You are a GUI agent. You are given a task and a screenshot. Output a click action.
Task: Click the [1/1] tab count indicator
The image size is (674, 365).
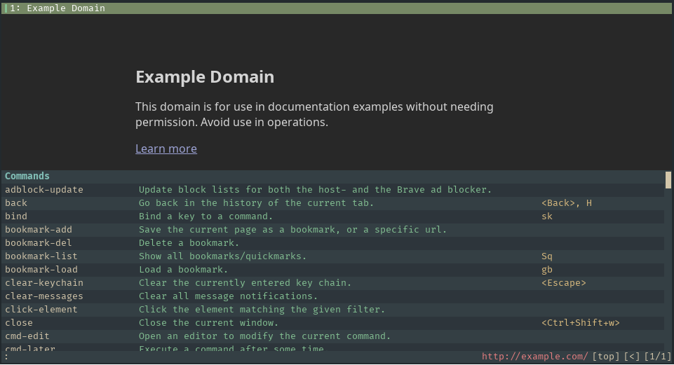656,357
